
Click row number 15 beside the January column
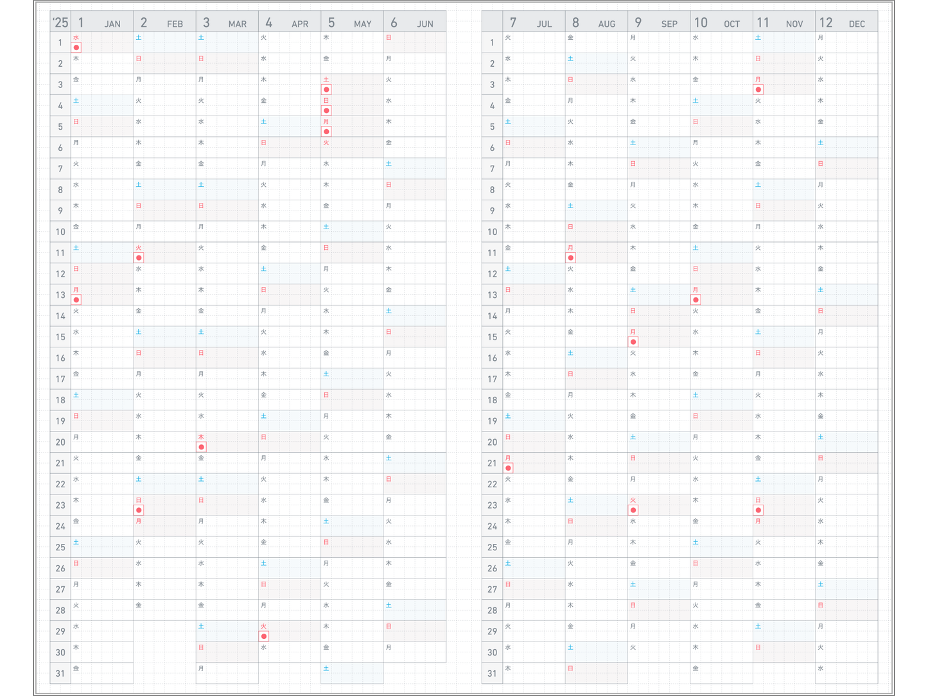(x=60, y=337)
